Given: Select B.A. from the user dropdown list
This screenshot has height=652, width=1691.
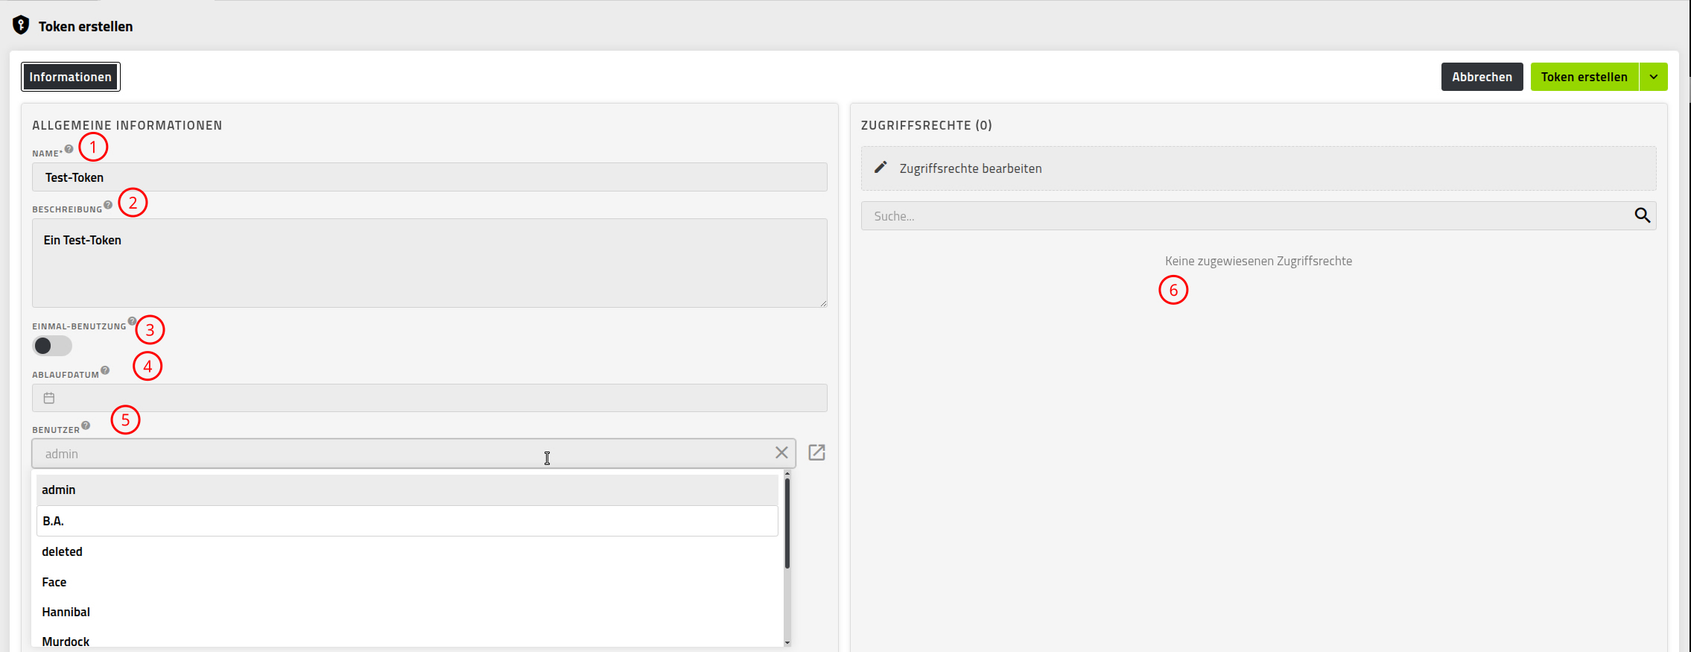Looking at the screenshot, I should click(x=407, y=521).
